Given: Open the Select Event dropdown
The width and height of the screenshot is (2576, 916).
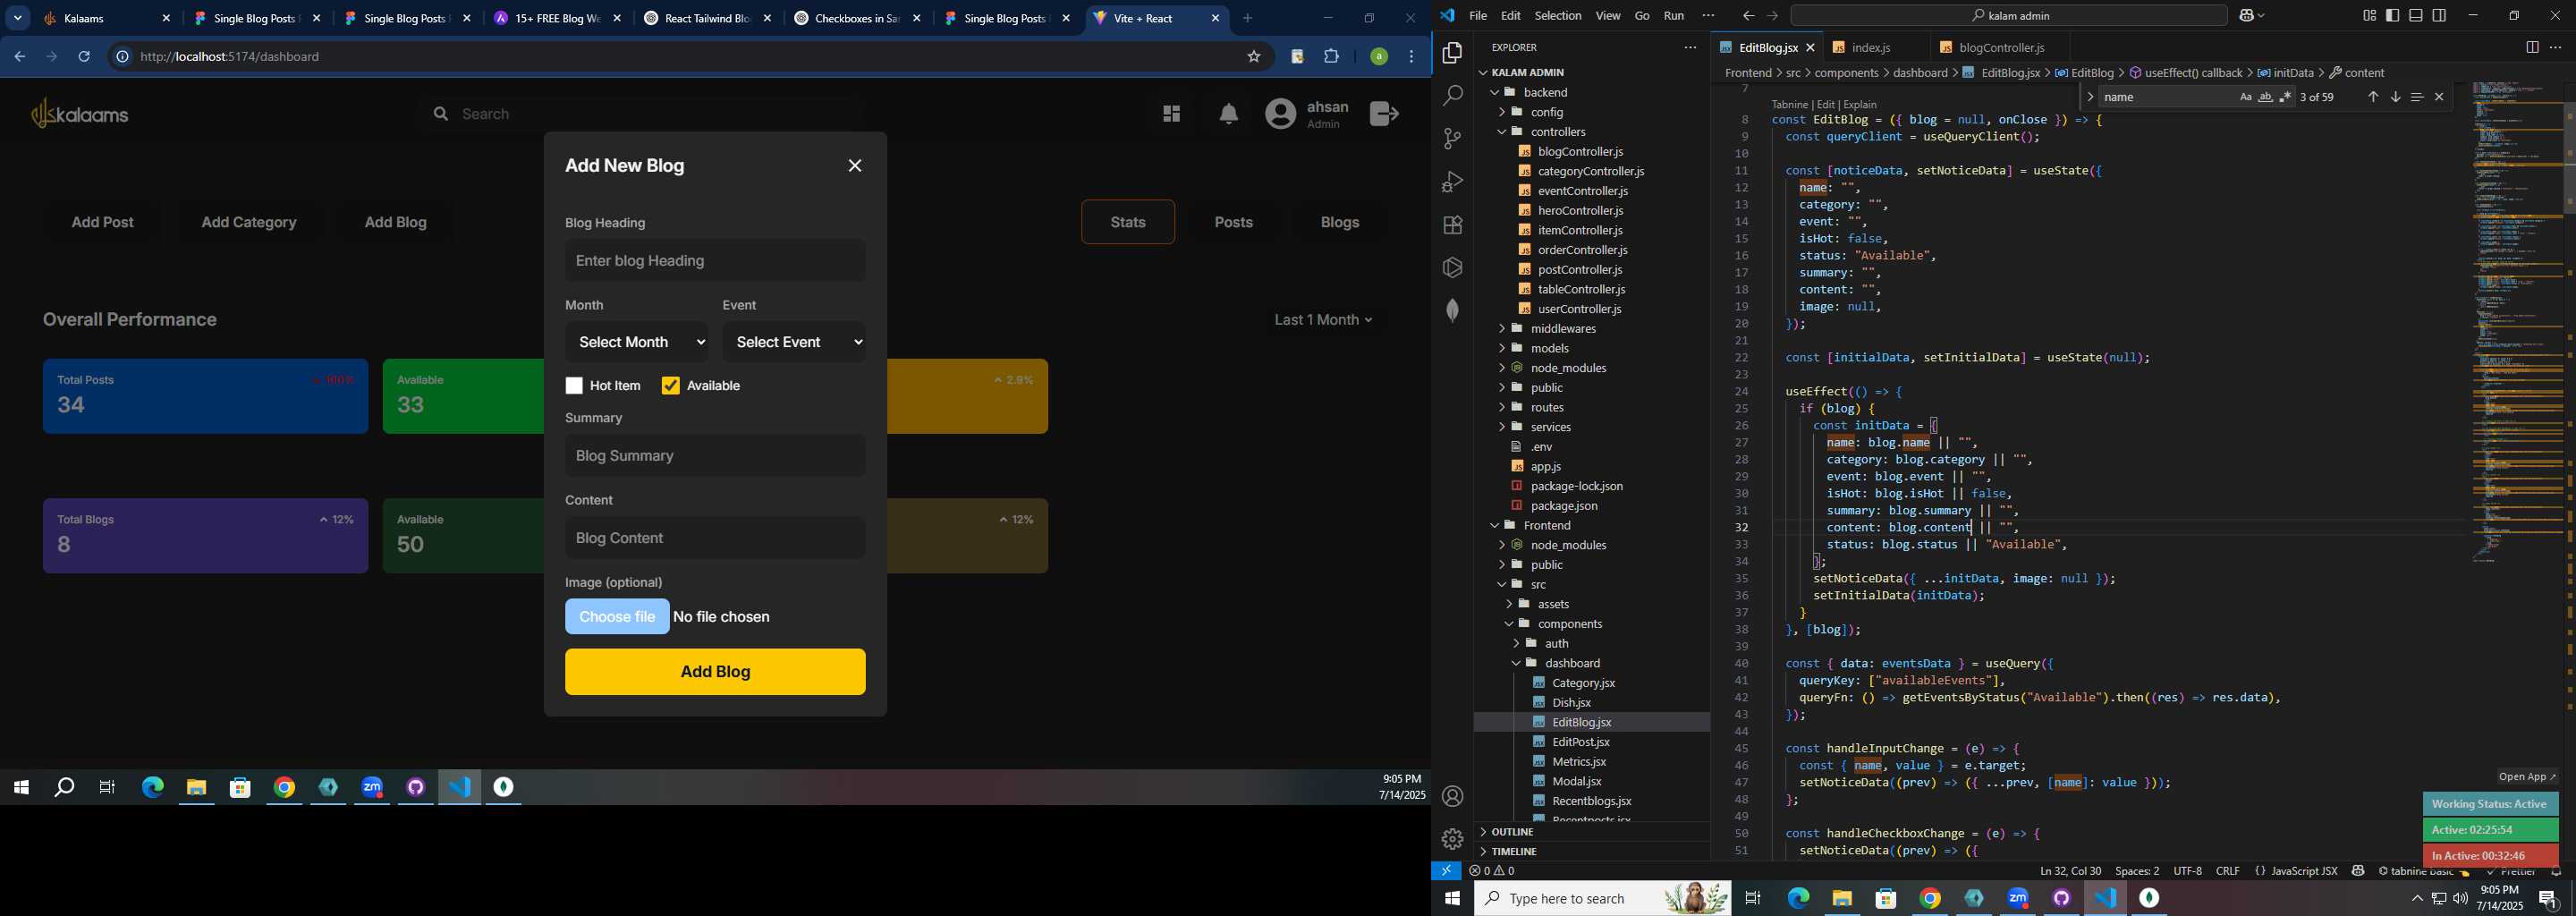Looking at the screenshot, I should 795,342.
